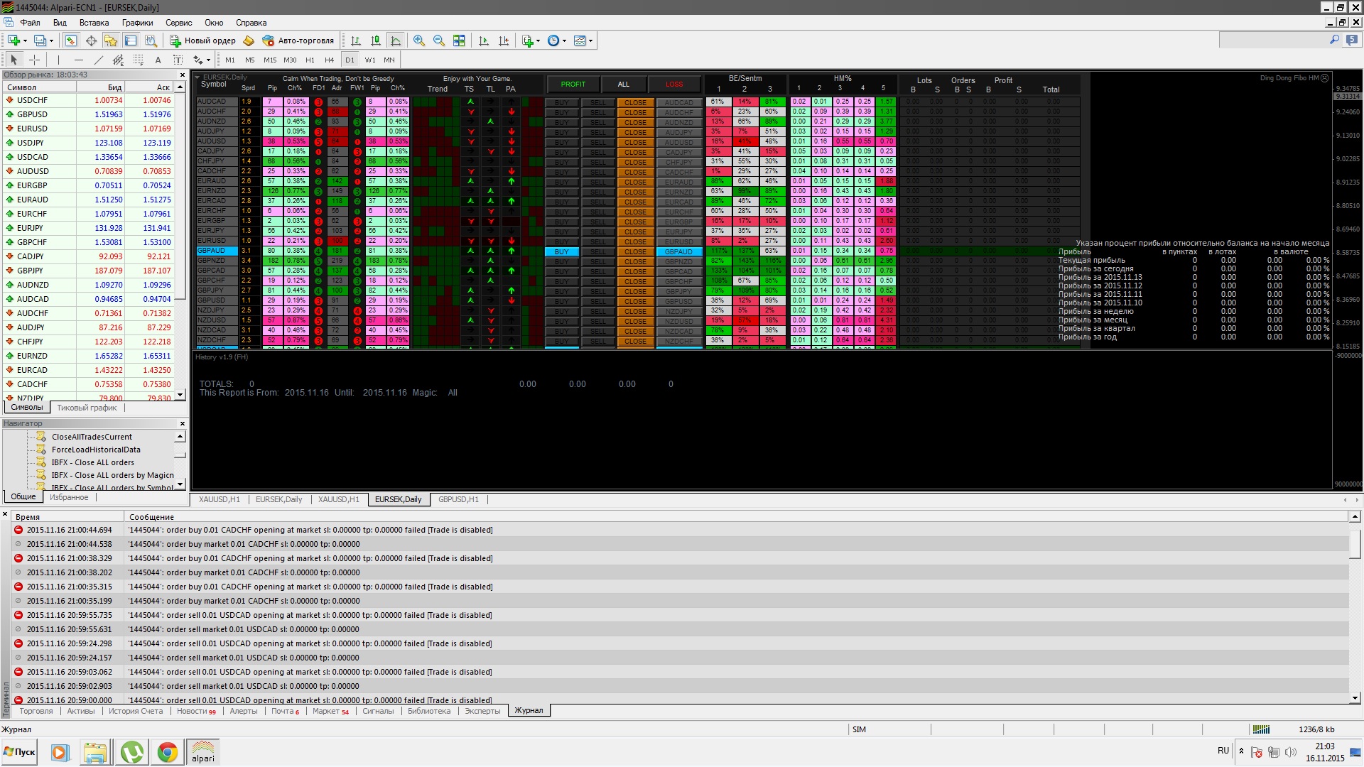1364x767 pixels.
Task: Select the text label tool
Action: click(178, 60)
